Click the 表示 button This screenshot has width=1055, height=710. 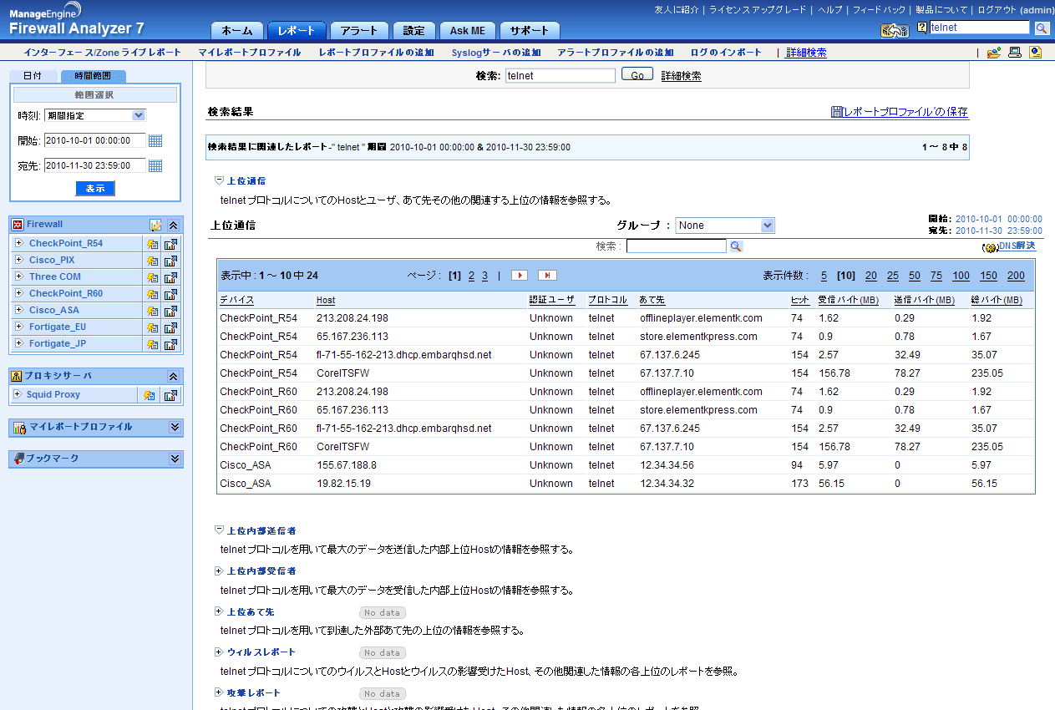point(95,189)
